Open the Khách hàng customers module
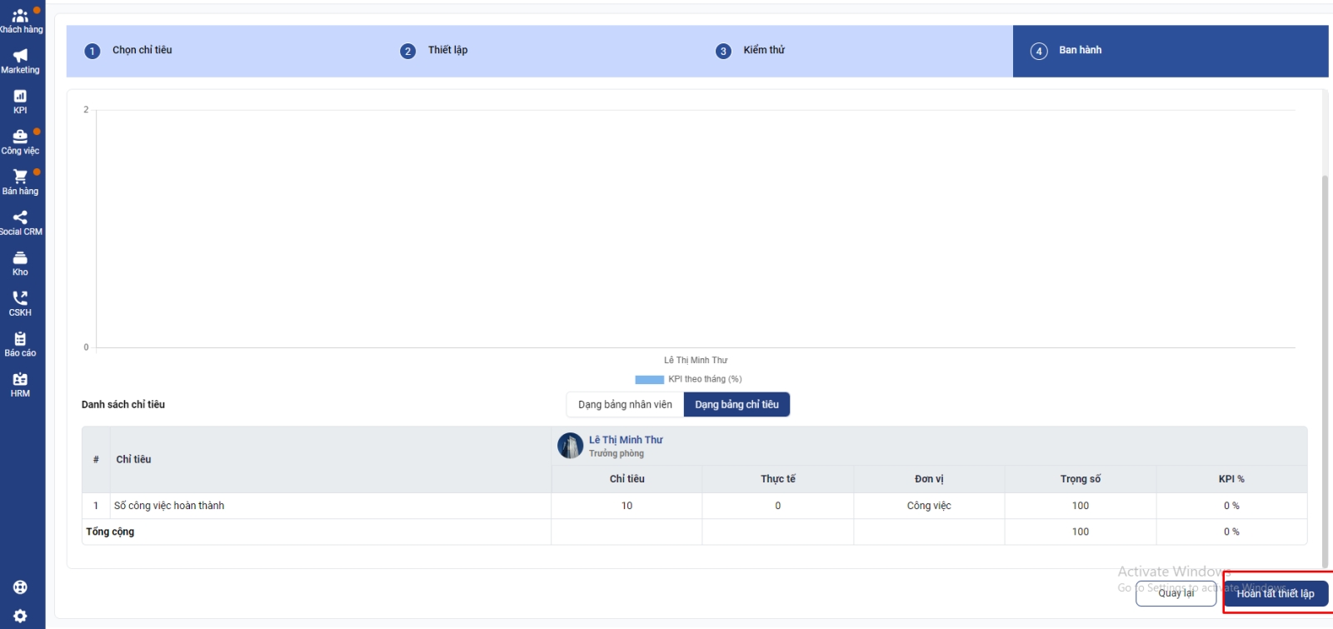1333x629 pixels. 20,21
